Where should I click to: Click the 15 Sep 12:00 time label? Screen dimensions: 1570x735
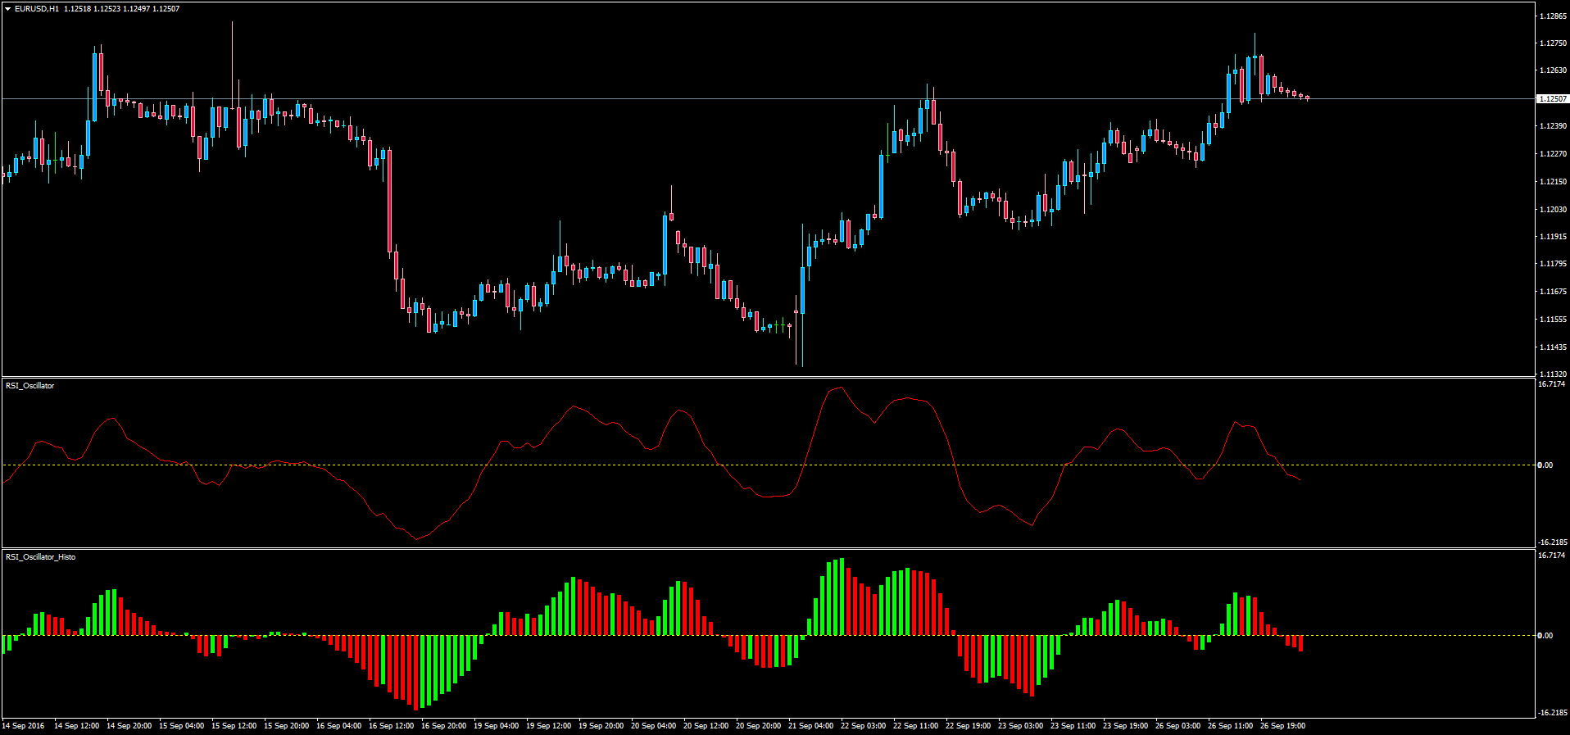pos(234,725)
